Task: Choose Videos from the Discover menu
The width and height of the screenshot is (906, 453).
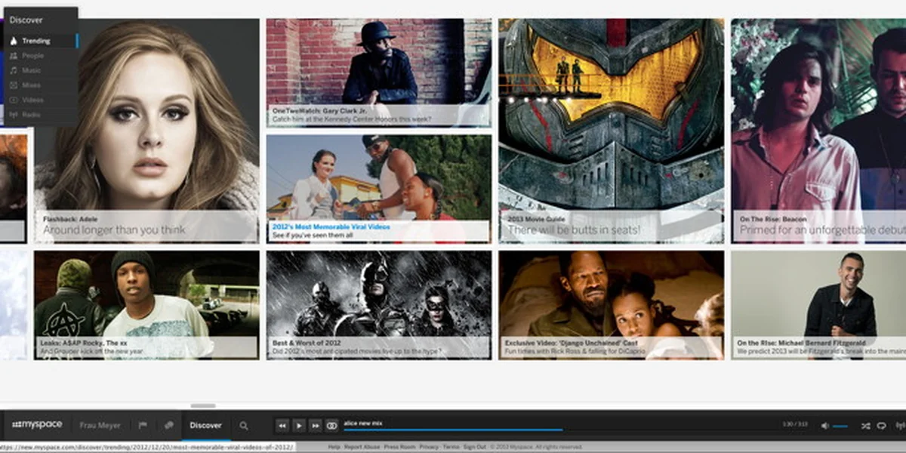Action: tap(32, 100)
